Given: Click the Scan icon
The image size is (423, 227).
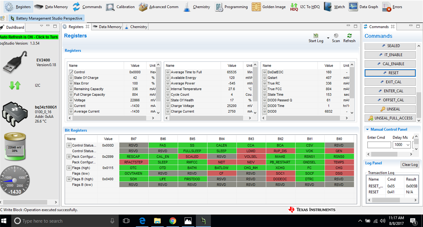Looking at the screenshot, I should click(336, 36).
